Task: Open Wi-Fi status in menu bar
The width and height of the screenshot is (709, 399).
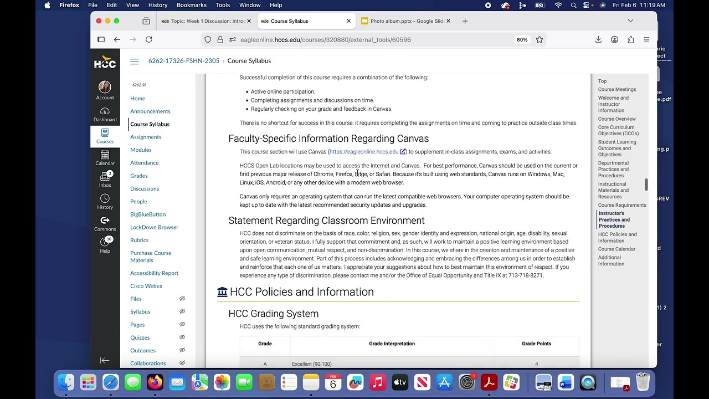Action: [x=558, y=5]
